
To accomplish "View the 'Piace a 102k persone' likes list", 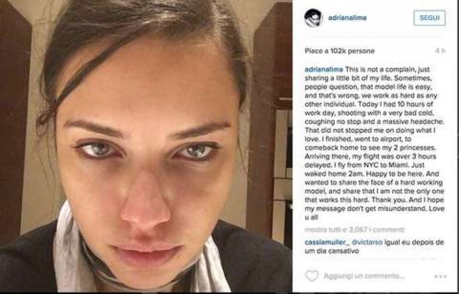I will point(339,51).
